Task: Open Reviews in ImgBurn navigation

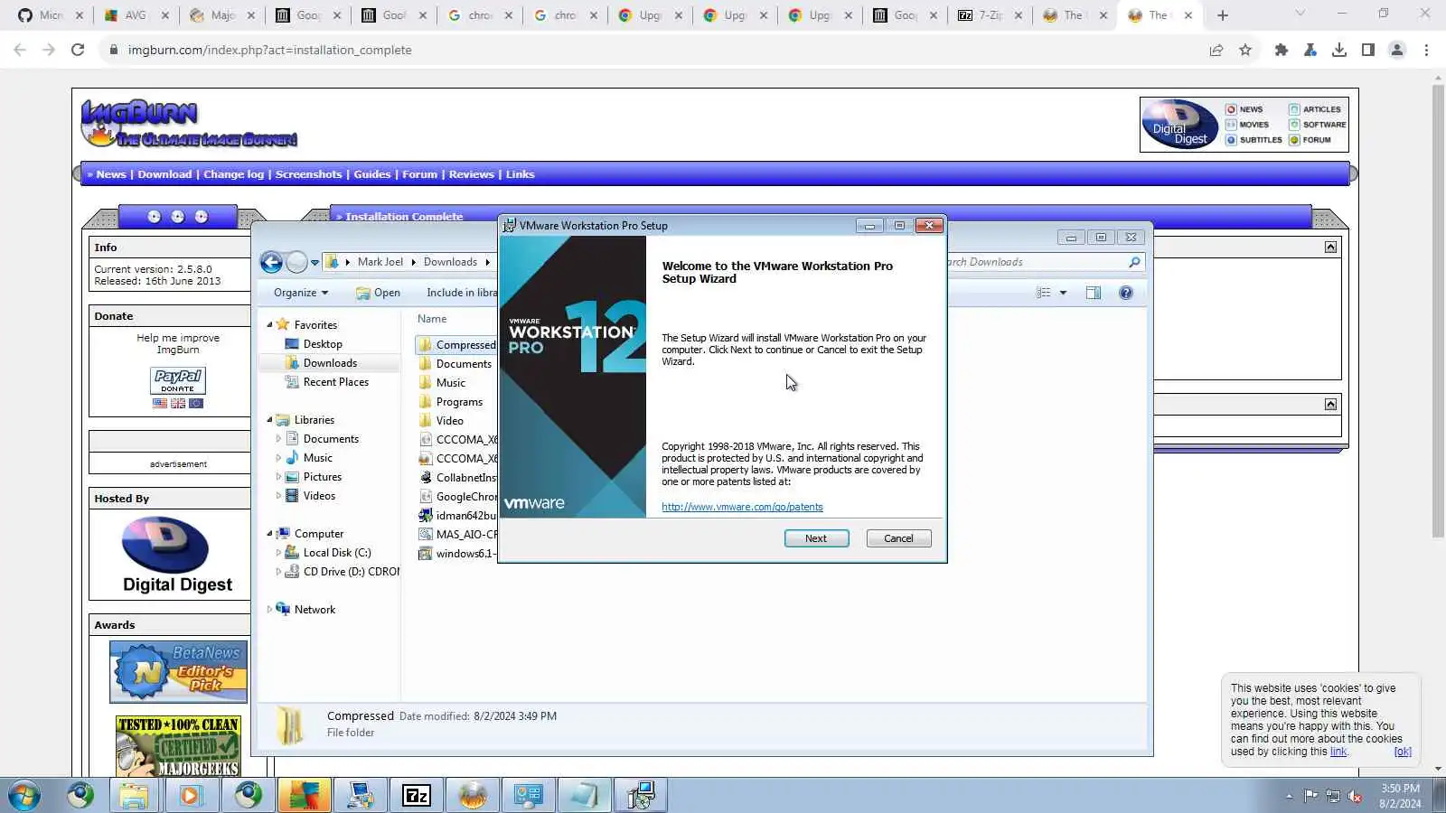Action: click(x=472, y=174)
